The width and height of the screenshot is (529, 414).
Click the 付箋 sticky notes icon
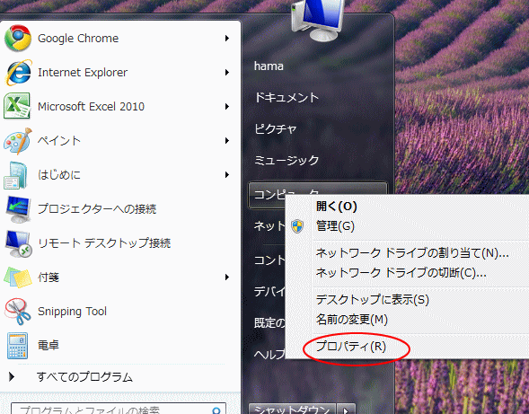[x=18, y=277]
